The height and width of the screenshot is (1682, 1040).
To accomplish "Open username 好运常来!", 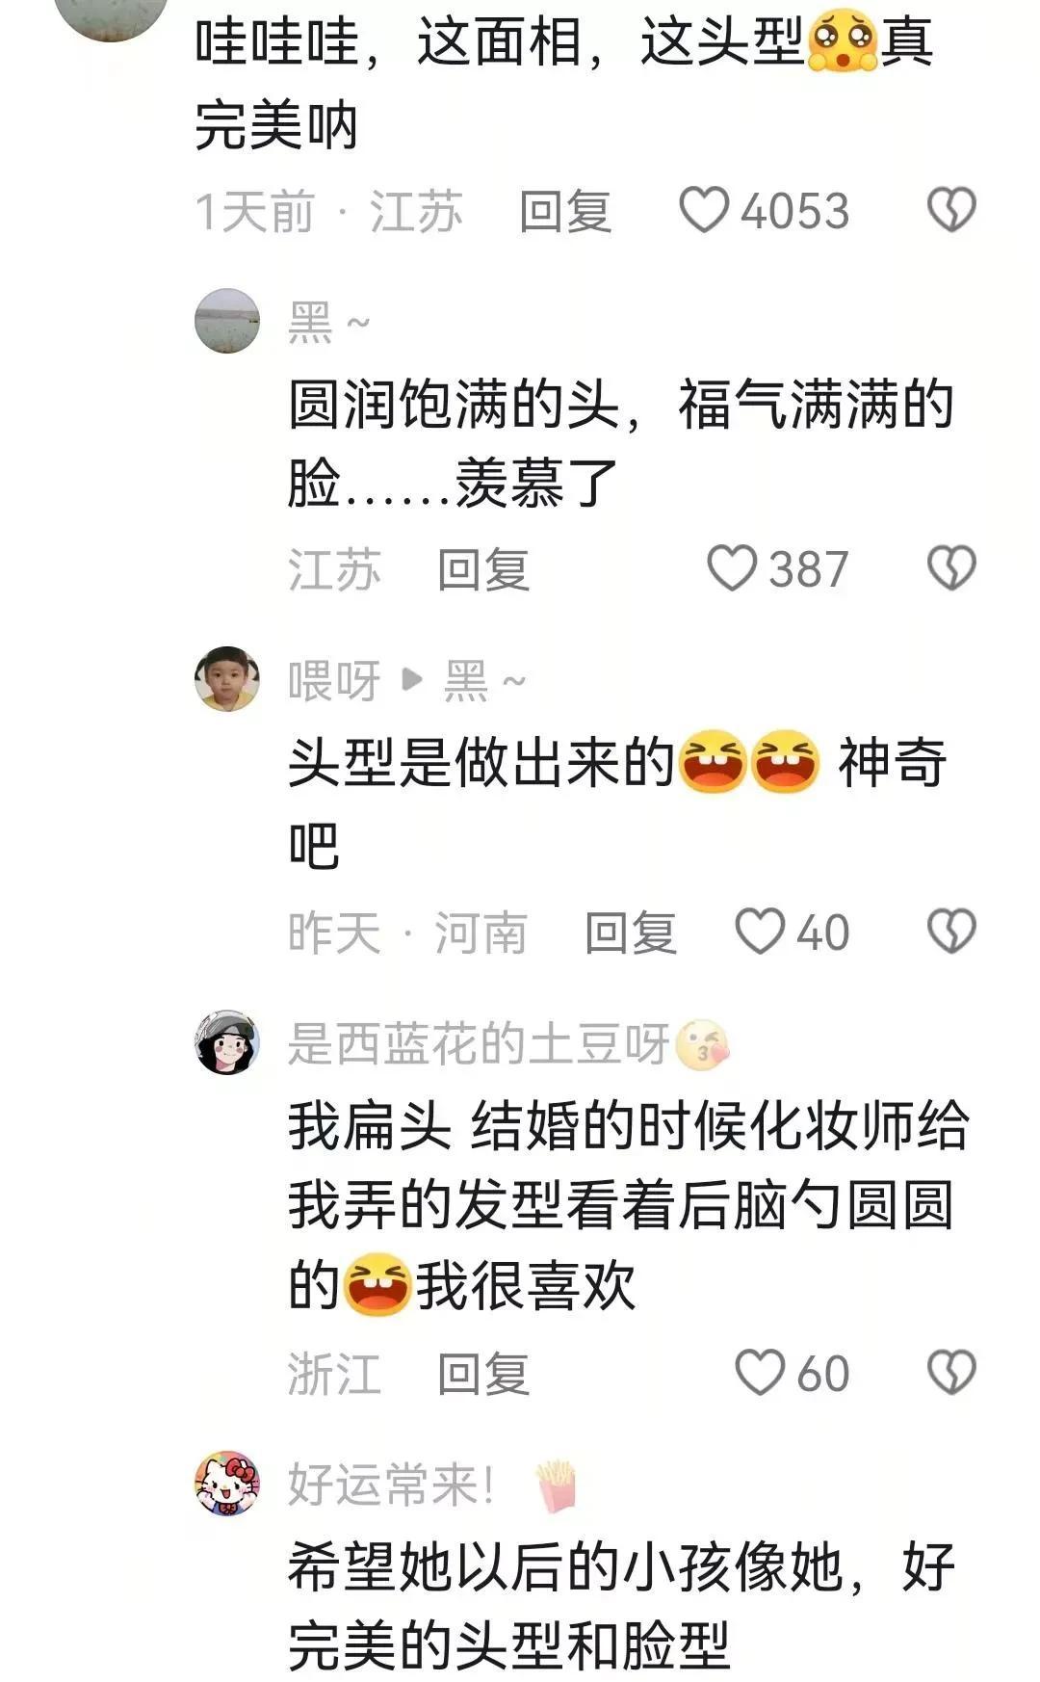I will [390, 1485].
